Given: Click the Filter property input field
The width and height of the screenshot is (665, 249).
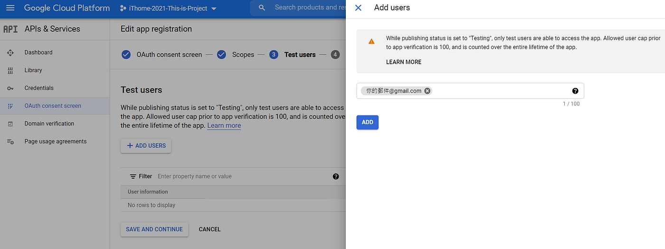Looking at the screenshot, I should (242, 176).
